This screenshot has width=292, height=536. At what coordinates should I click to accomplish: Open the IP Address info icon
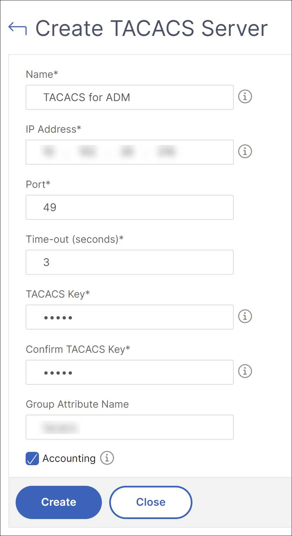coord(245,151)
